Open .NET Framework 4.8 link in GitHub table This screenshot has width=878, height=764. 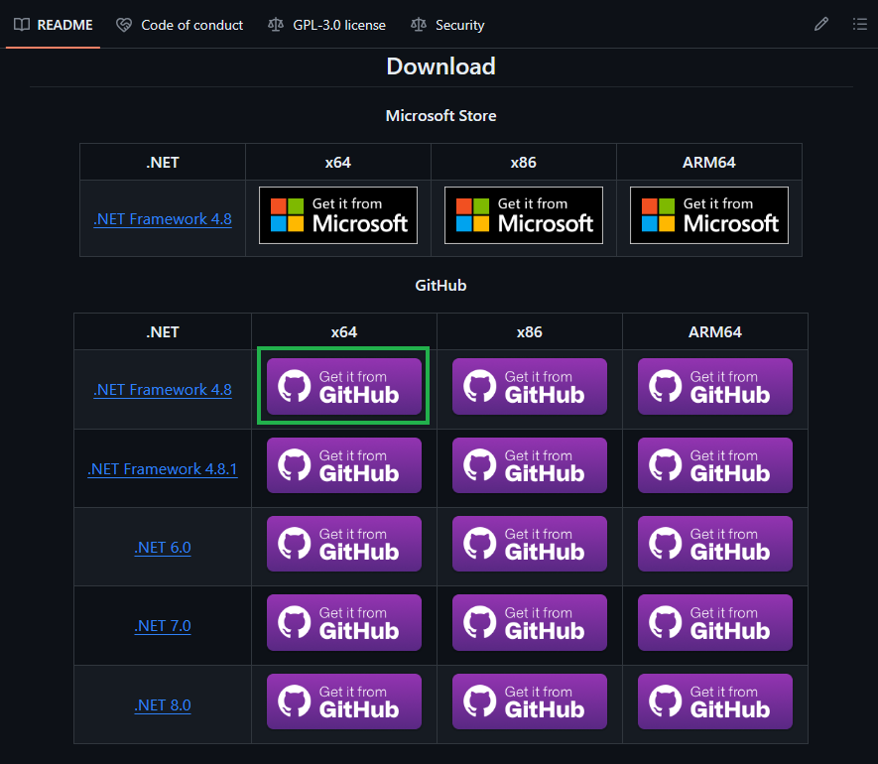click(x=163, y=389)
